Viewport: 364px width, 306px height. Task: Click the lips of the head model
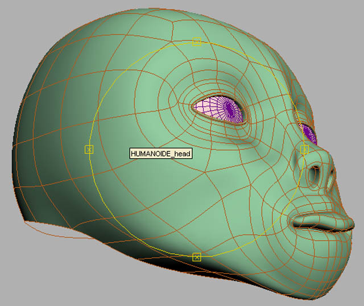[322, 223]
